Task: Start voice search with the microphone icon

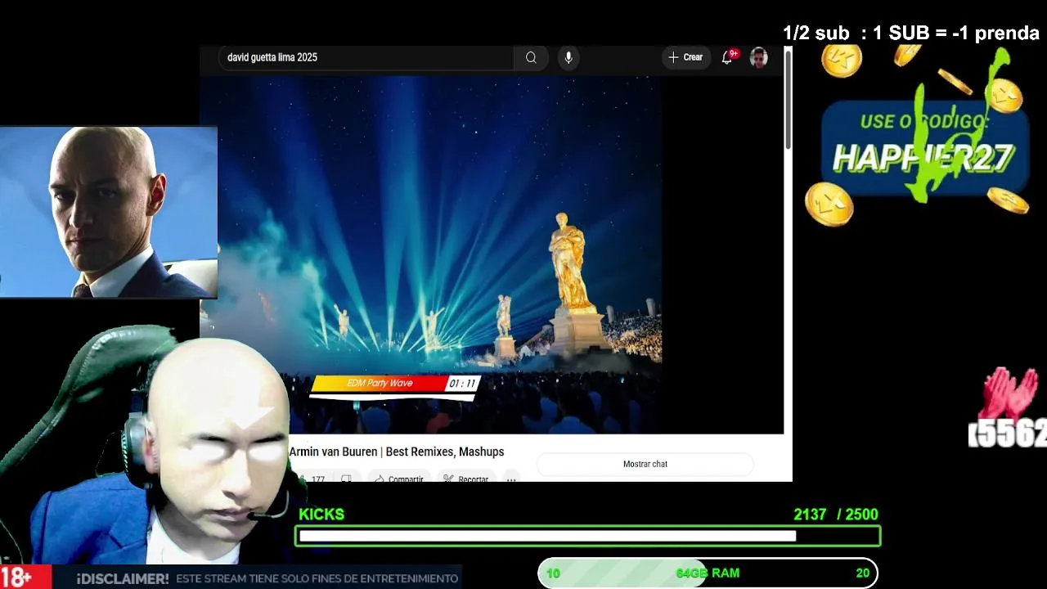Action: point(568,57)
